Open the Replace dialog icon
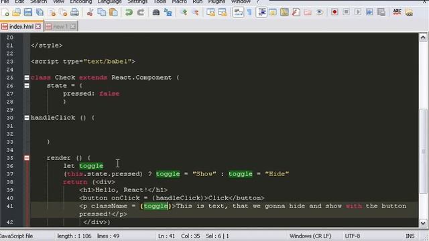This screenshot has width=429, height=241. 168,12
